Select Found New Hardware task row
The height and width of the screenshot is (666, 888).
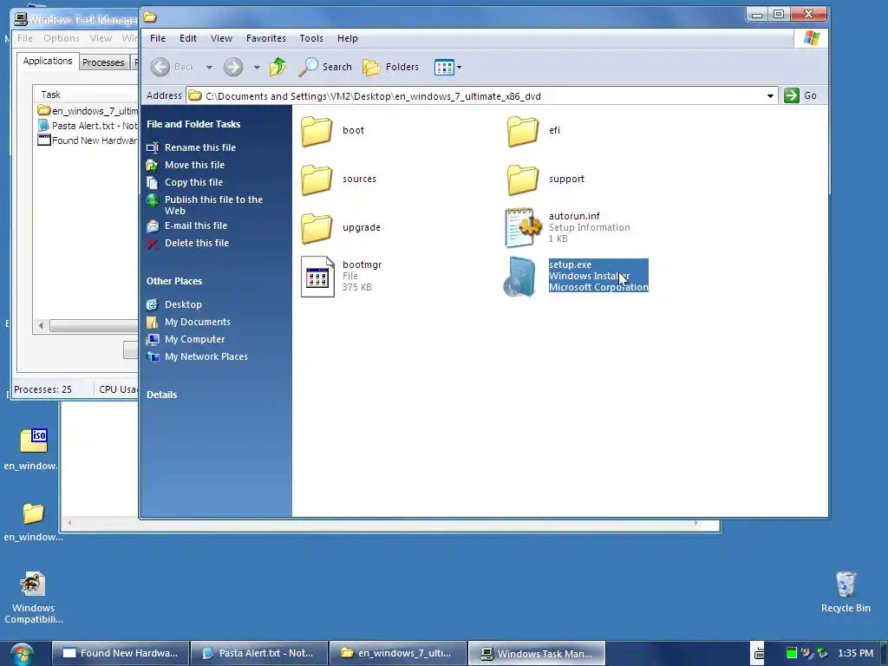click(x=88, y=140)
